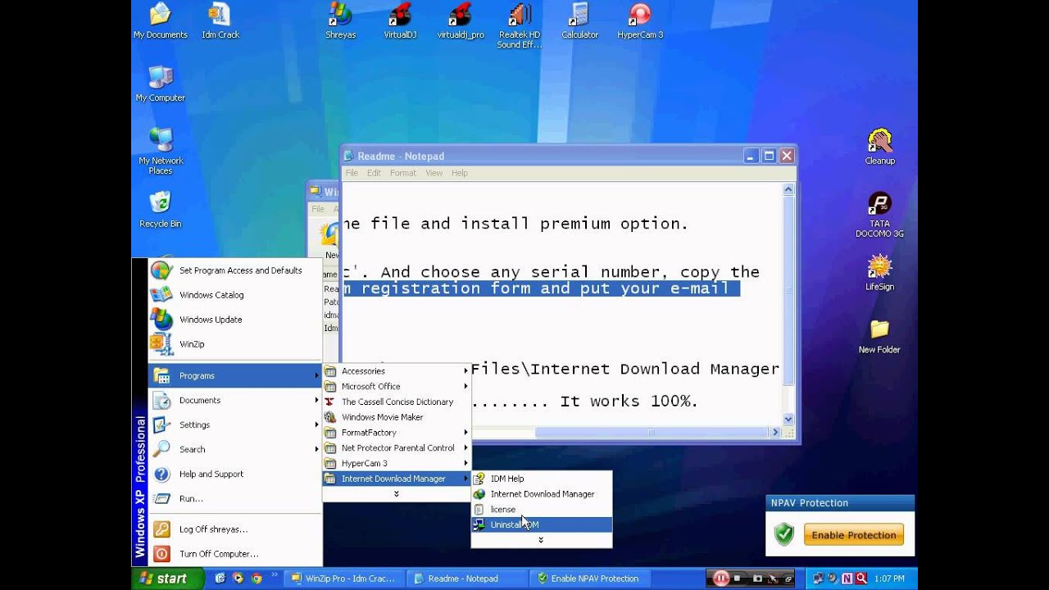Expand the Settings submenu
The height and width of the screenshot is (590, 1049).
234,424
